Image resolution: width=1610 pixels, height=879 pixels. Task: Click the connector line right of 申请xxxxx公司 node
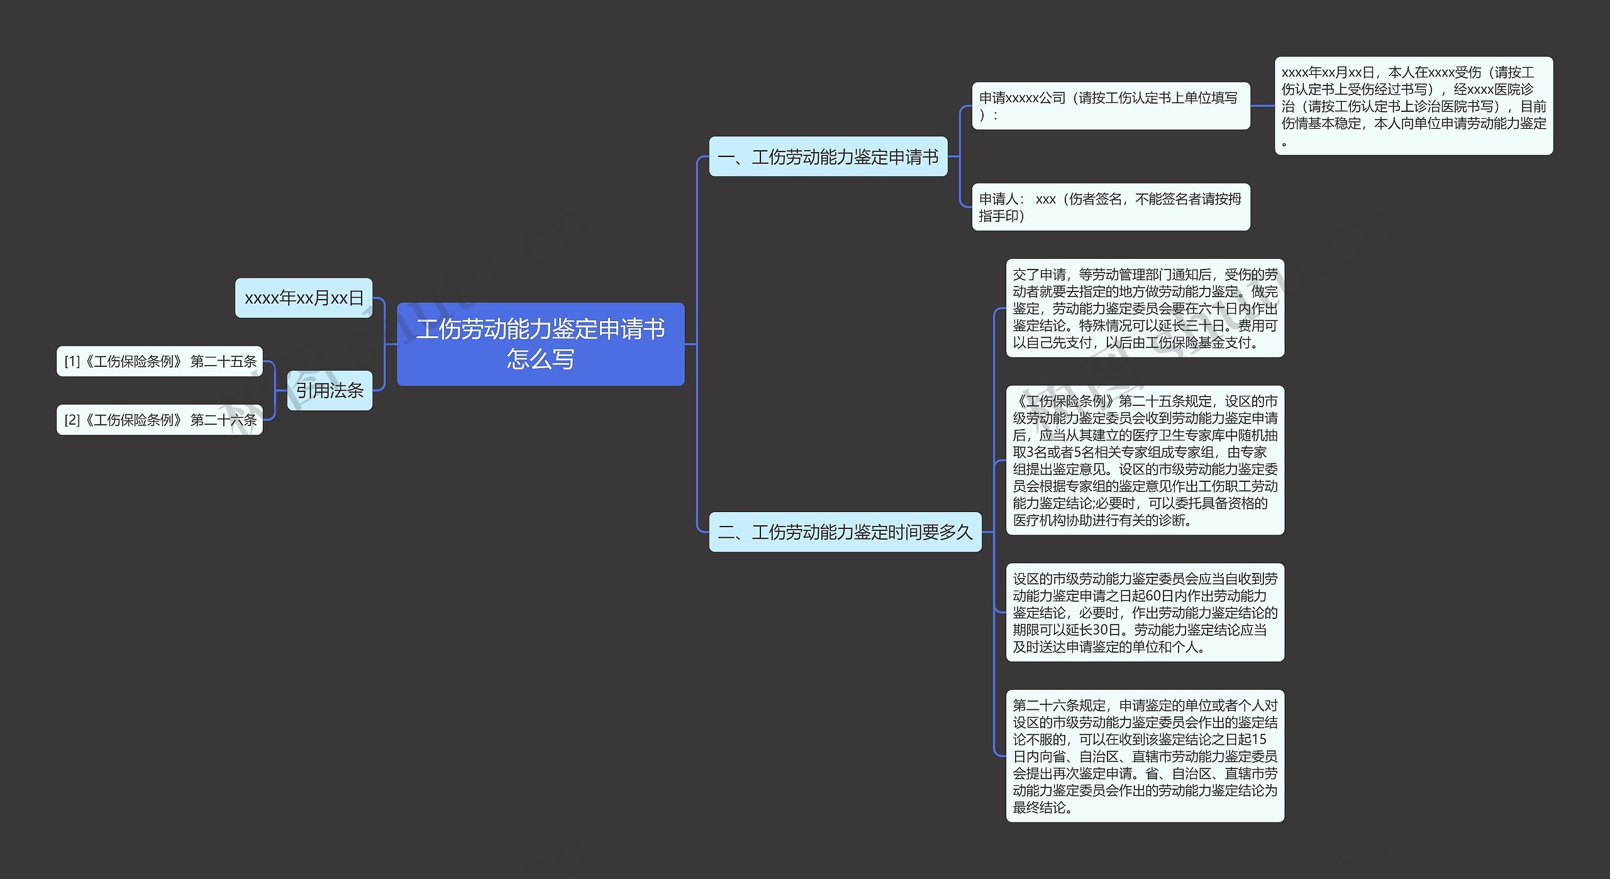click(1262, 106)
